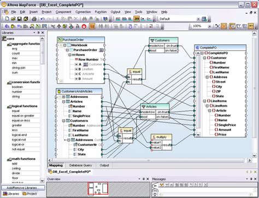Click the New document toolbar icon

coord(7,19)
